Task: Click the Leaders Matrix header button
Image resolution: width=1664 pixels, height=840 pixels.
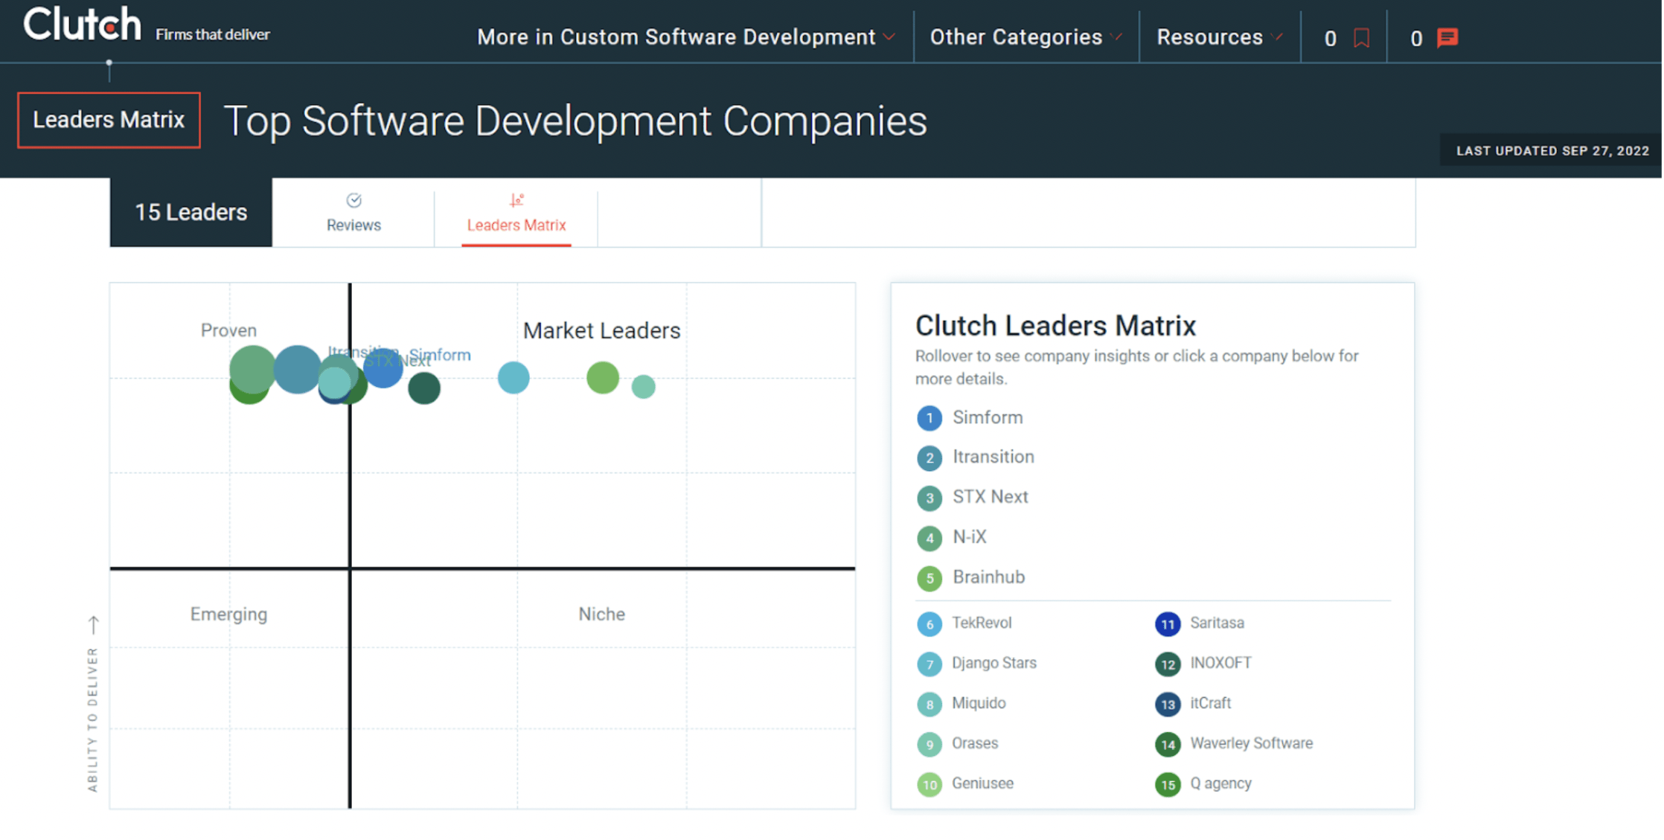Action: click(109, 120)
